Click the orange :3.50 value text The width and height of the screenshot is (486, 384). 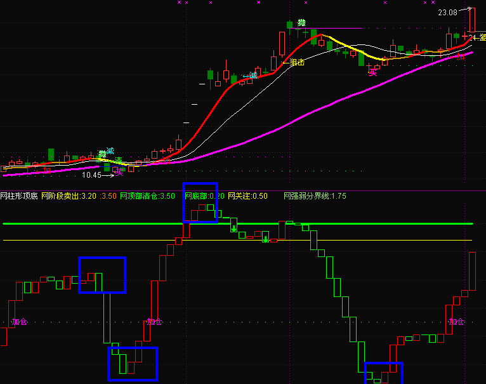point(108,196)
